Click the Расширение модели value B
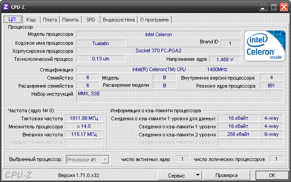 pos(164,85)
